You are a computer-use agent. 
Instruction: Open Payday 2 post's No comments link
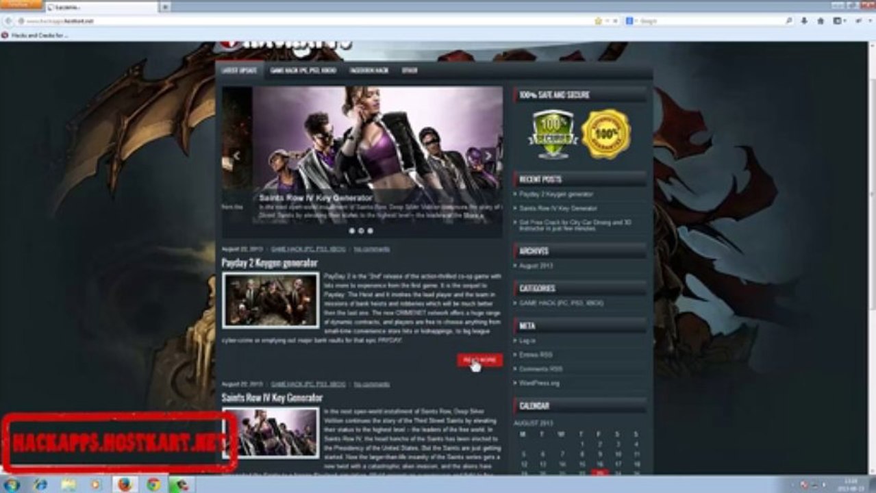372,249
